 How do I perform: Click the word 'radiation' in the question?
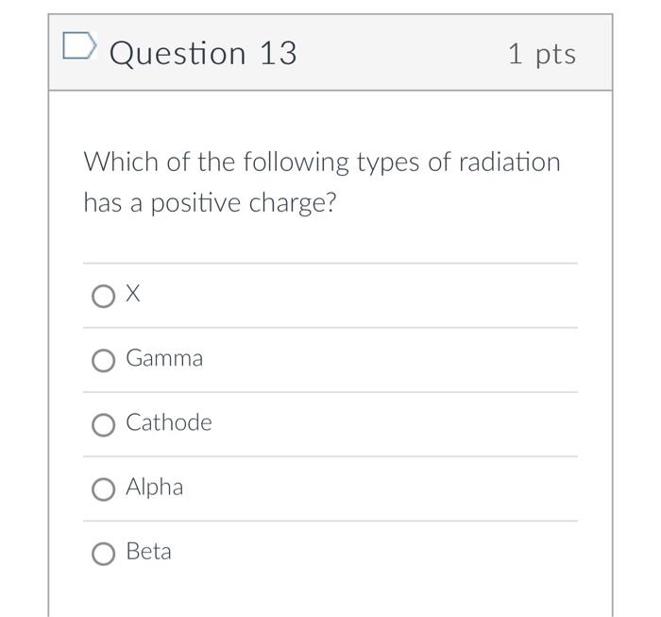click(x=509, y=163)
